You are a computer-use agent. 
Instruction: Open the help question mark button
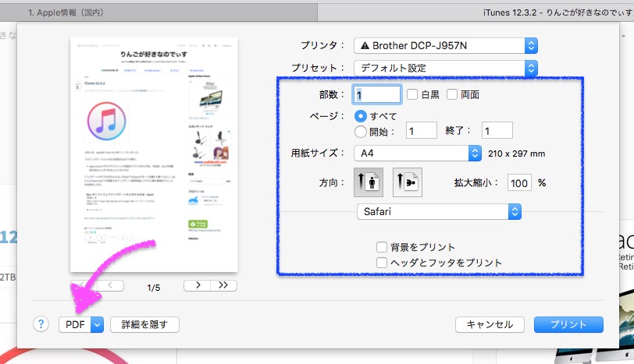pyautogui.click(x=41, y=324)
